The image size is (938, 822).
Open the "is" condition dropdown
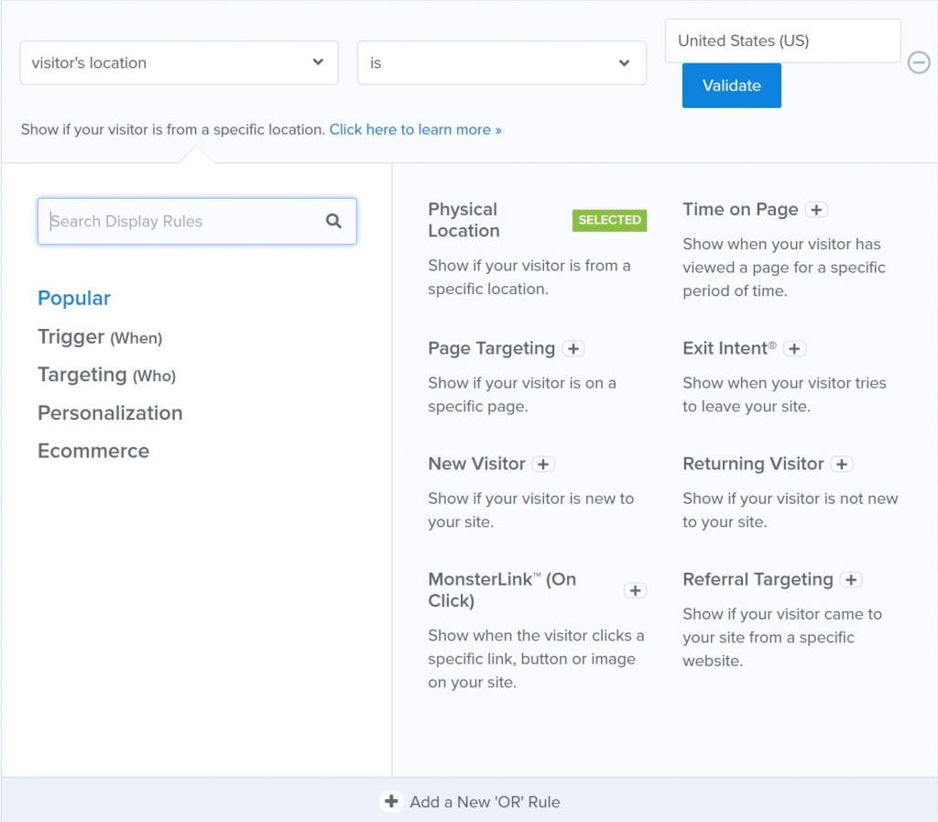point(501,62)
